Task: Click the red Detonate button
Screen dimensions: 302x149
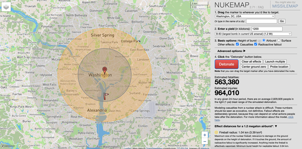Action: click(226, 64)
